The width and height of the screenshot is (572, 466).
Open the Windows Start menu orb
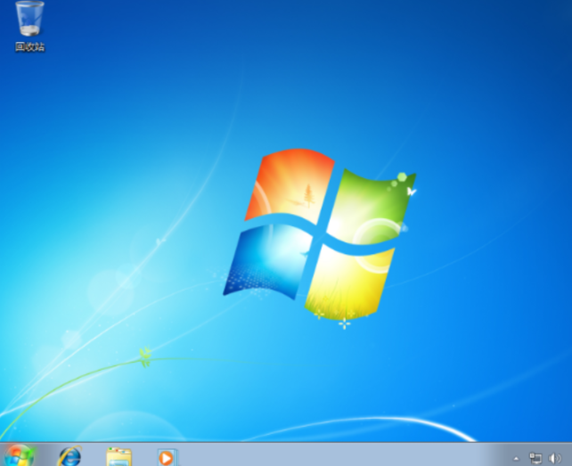tap(19, 455)
